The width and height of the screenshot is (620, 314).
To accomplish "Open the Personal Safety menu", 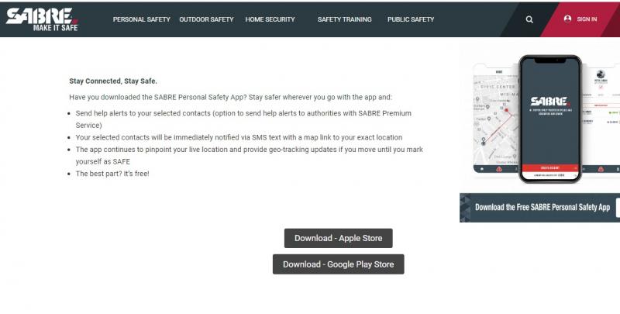I will pos(142,19).
